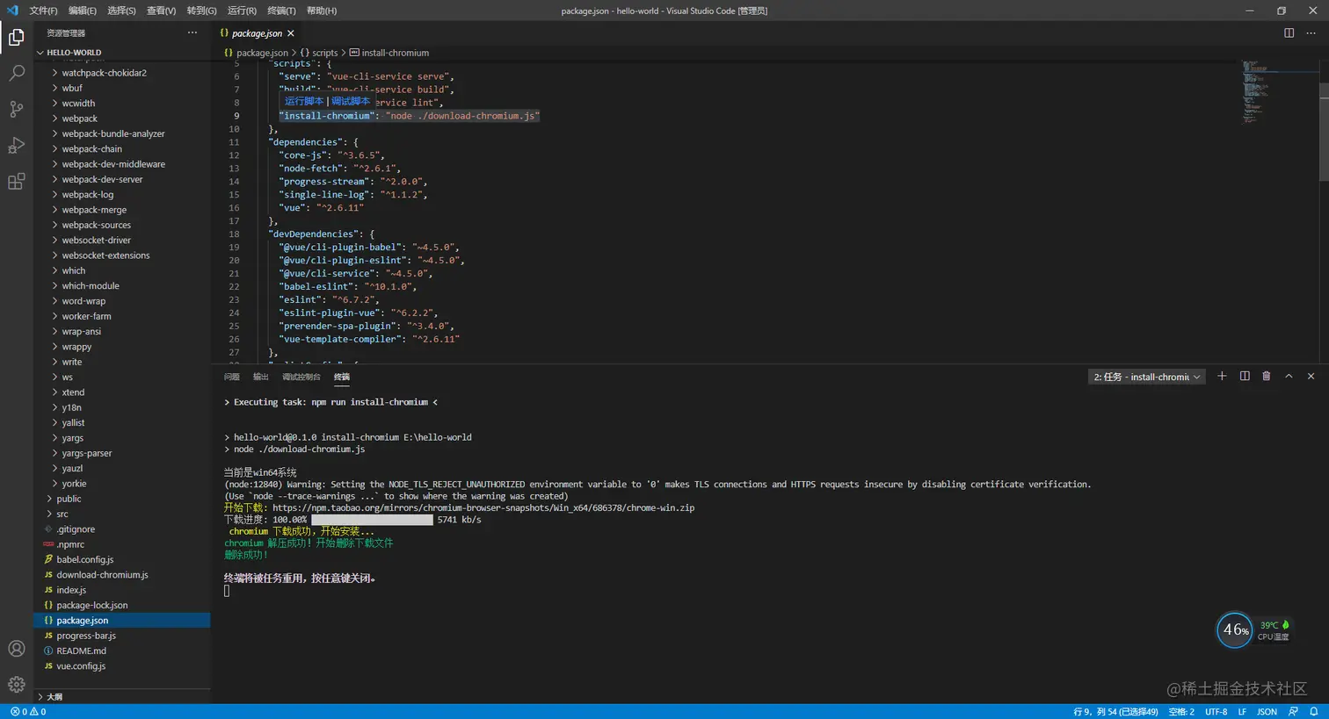Select the 终端 panel tab
Screen dimensions: 1329x719
(342, 377)
